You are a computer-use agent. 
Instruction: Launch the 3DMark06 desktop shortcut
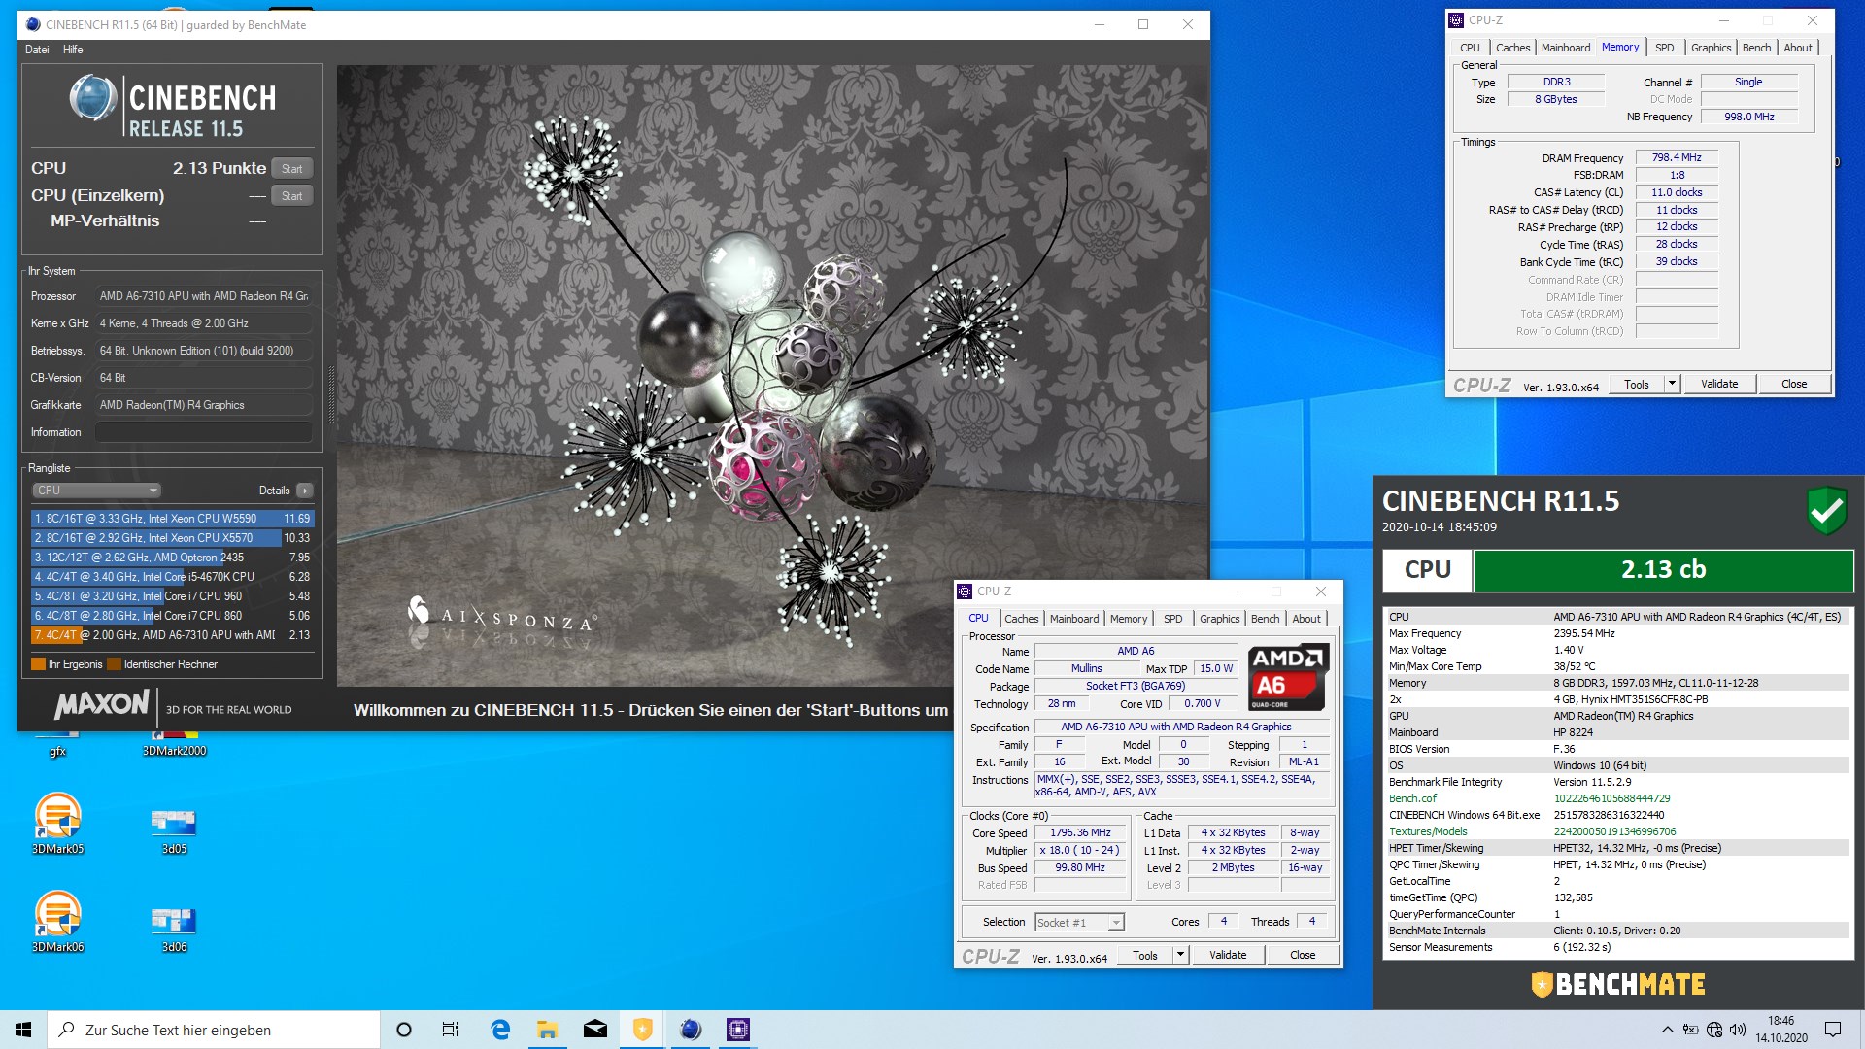[x=57, y=922]
